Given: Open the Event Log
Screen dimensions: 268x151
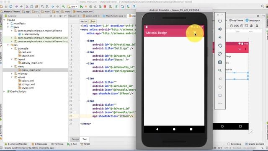Looking at the screenshot, I should tap(234, 144).
